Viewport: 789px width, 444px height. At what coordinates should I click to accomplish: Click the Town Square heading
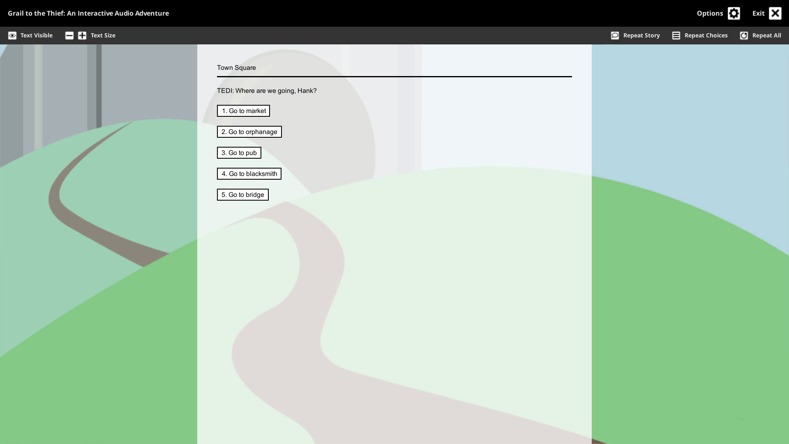click(x=236, y=67)
